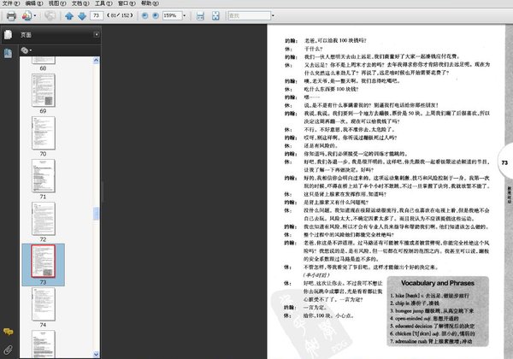Select page 69 thumbnail
Screen dimensions: 513x359
(x=44, y=91)
